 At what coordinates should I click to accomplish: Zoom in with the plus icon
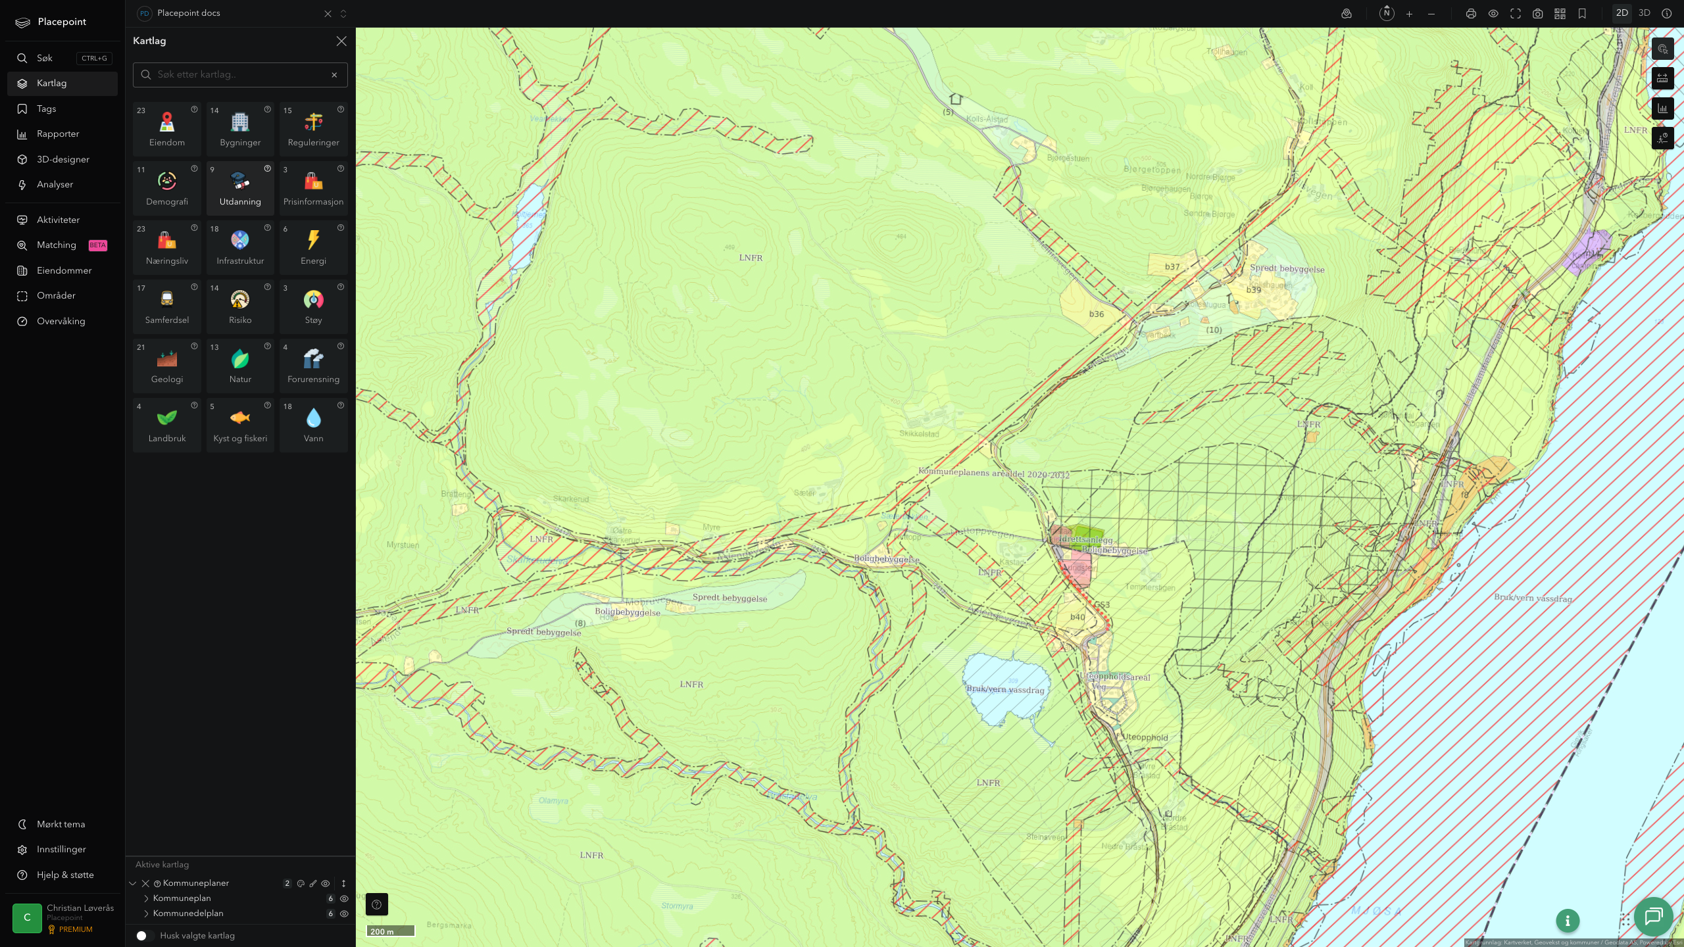[1409, 14]
